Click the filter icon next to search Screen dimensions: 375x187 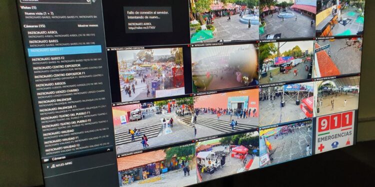[93, 1]
